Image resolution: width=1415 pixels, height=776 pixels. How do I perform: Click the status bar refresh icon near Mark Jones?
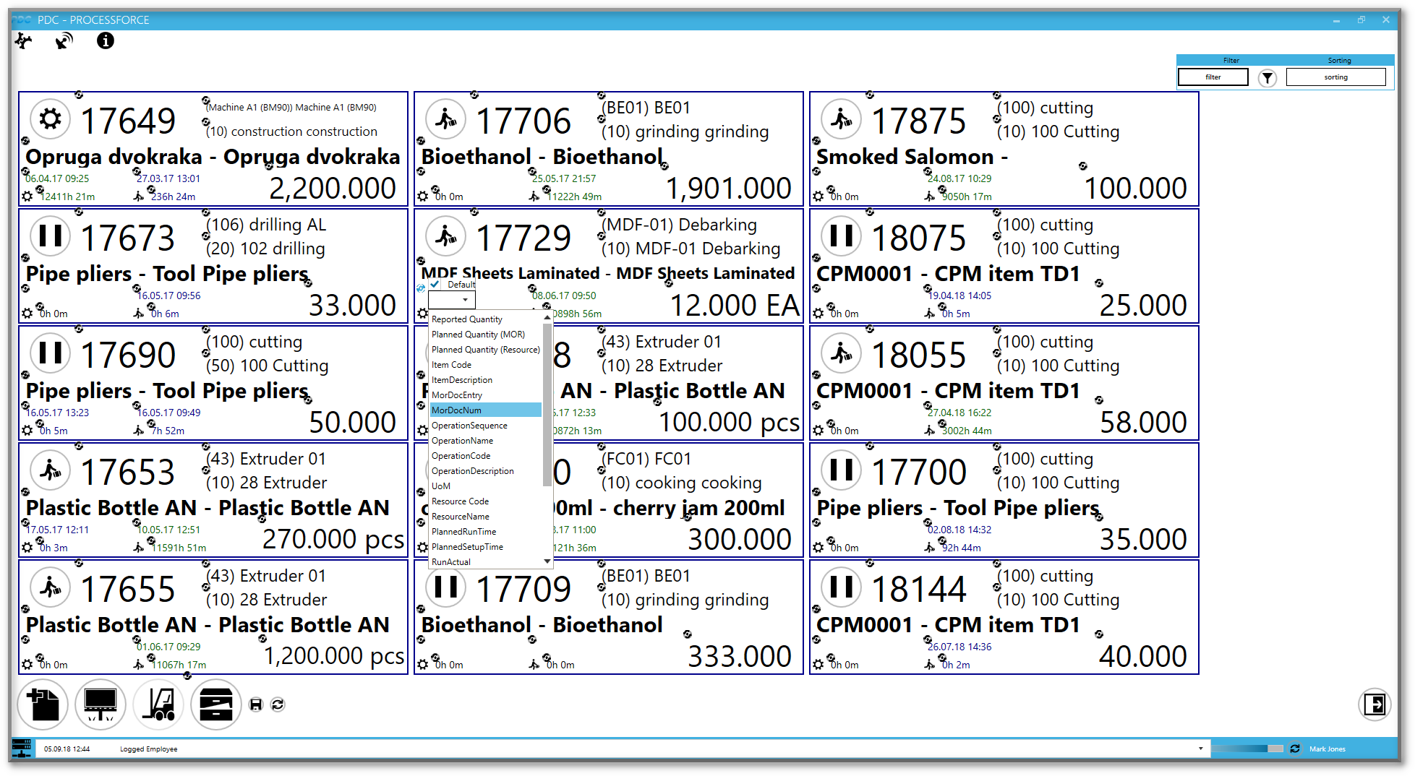[x=1295, y=749]
